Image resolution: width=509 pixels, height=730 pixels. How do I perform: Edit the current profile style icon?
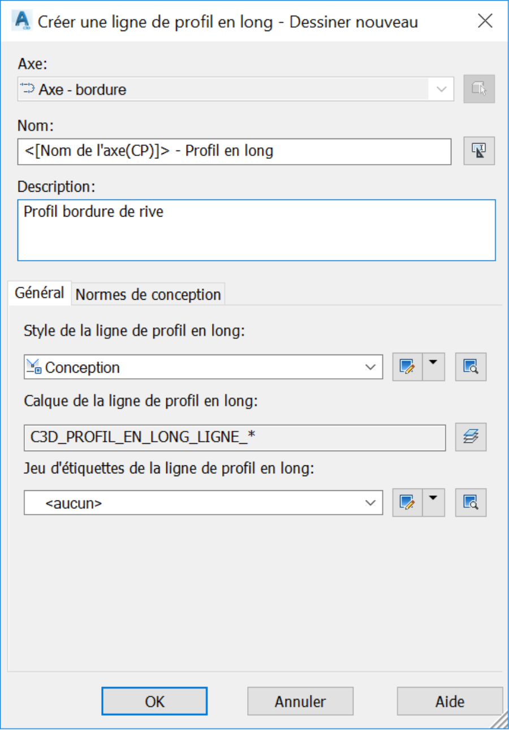[x=407, y=368]
